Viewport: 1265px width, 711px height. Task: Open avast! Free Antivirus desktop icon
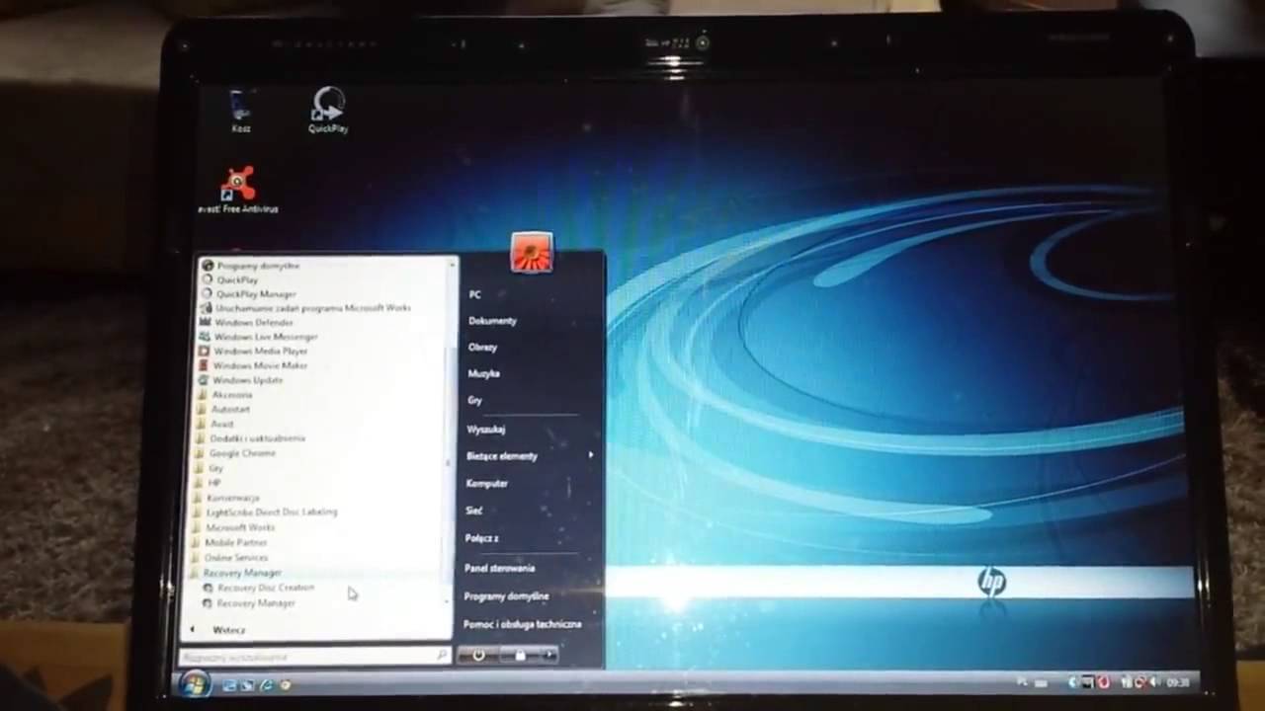click(x=237, y=191)
